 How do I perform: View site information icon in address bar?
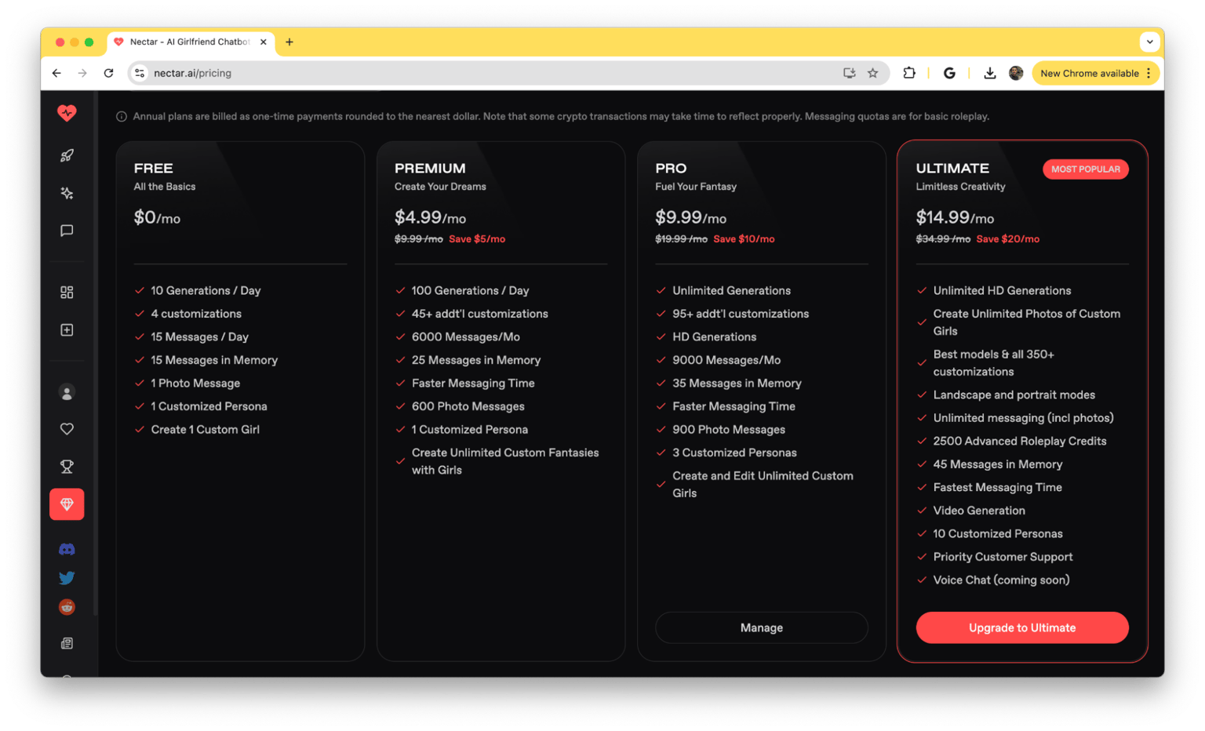click(x=140, y=73)
